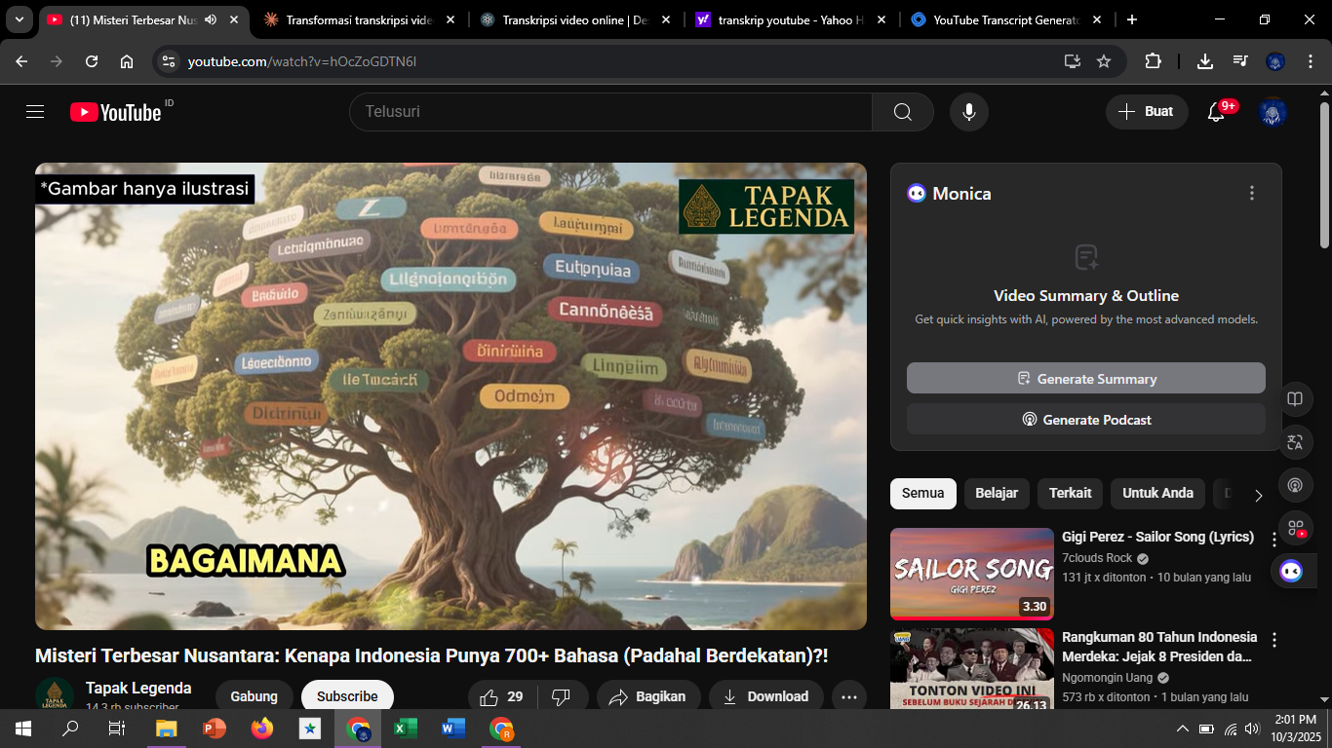Reload the page

(92, 61)
